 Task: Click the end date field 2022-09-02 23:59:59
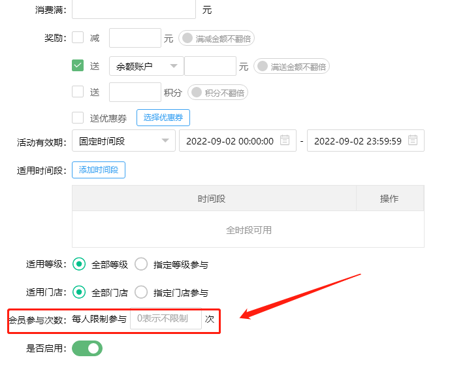(x=366, y=141)
